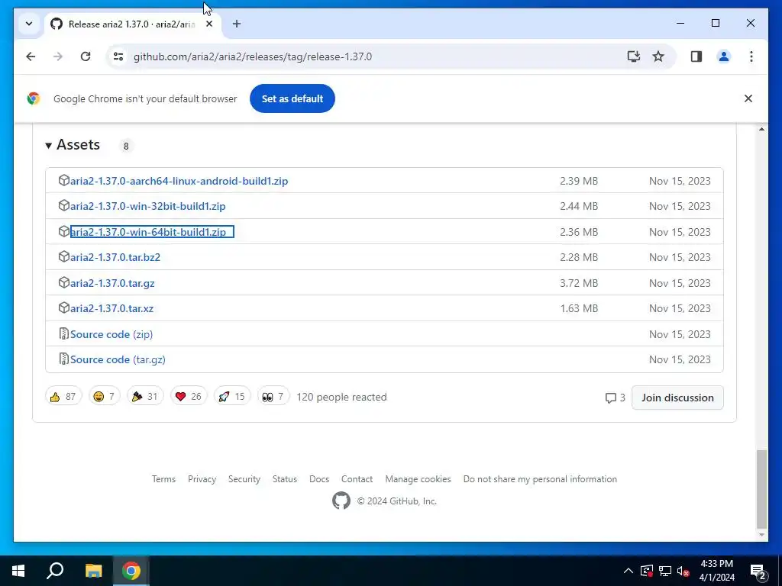The image size is (782, 586).
Task: React with heart emoji (26)
Action: click(x=189, y=397)
